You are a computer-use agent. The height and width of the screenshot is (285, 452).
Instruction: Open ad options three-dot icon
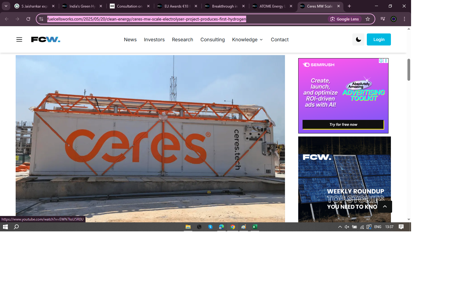pos(386,61)
